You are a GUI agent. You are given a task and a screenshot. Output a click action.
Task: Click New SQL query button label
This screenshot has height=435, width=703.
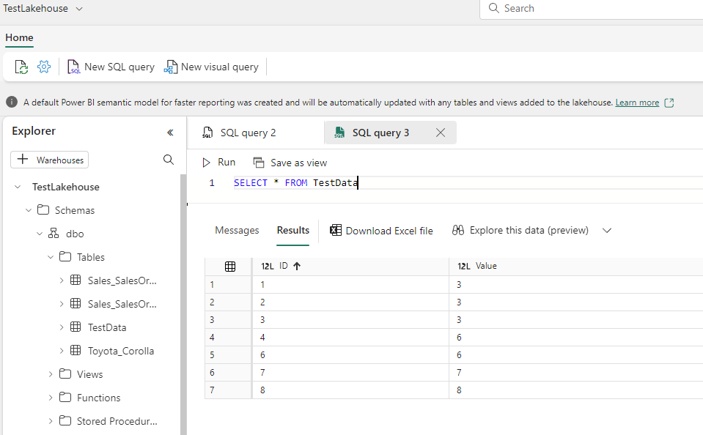119,67
